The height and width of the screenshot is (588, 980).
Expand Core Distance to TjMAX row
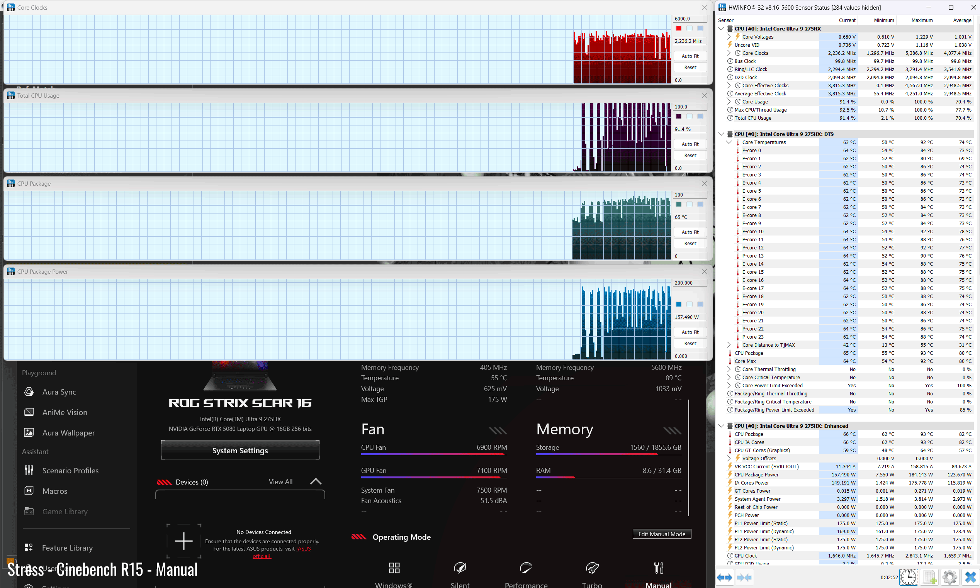coord(729,345)
